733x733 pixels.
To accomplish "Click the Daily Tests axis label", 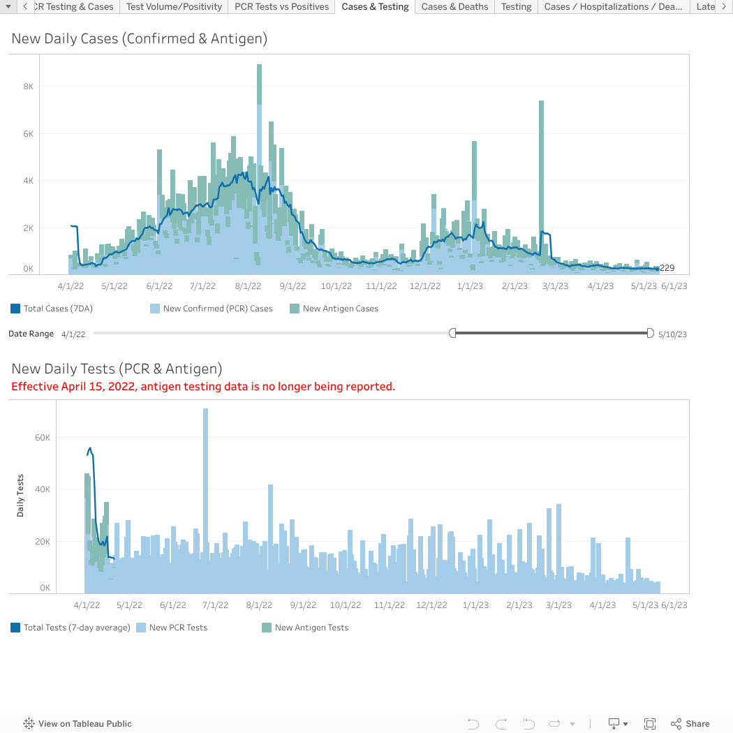I will point(20,496).
